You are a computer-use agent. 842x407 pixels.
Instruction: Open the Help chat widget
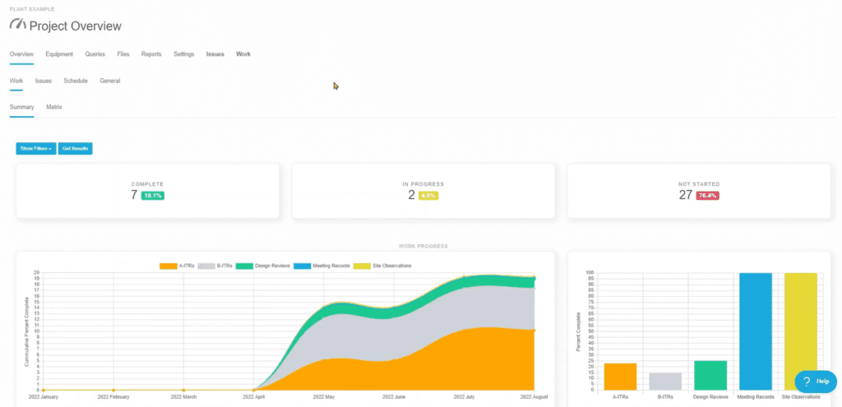pos(815,382)
